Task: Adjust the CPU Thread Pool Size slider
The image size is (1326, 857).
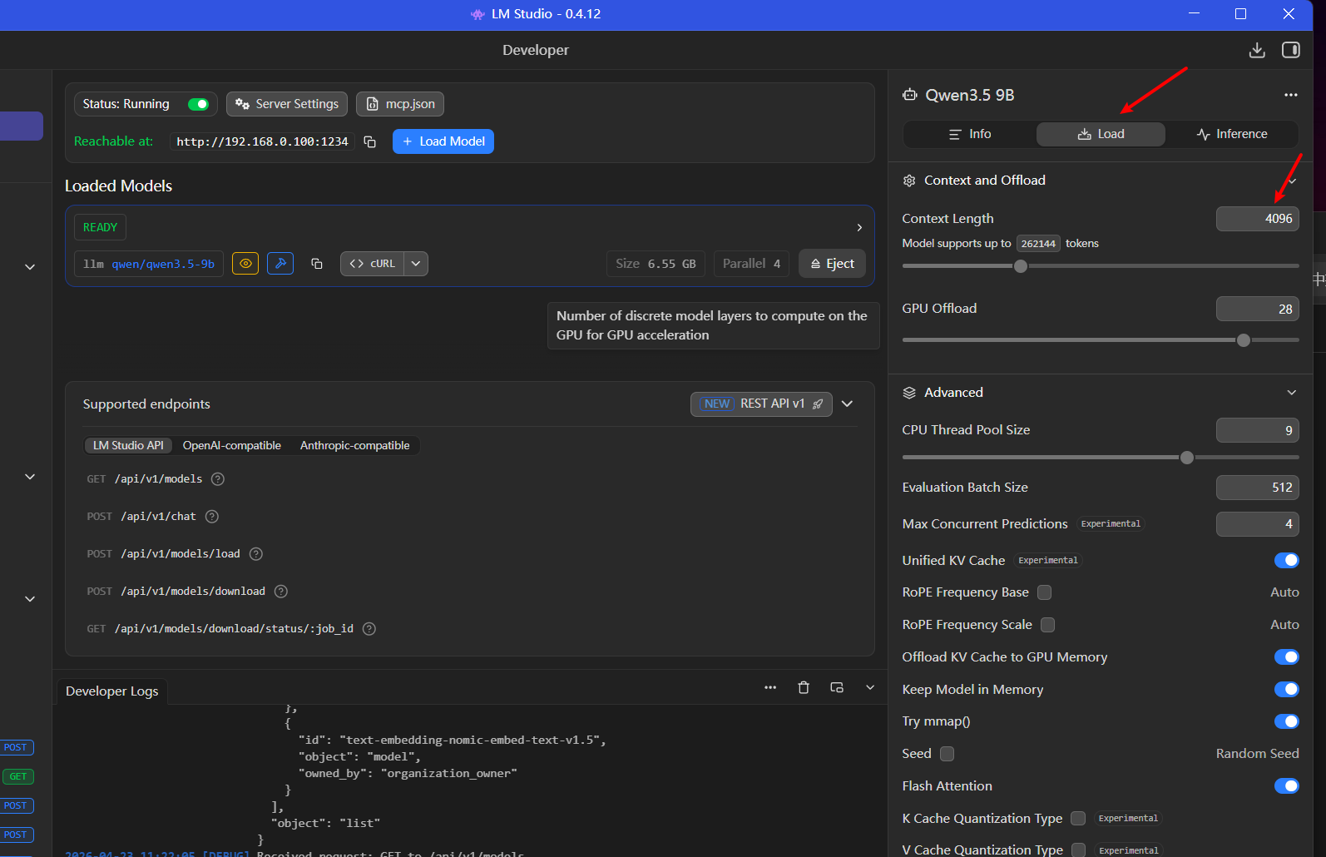Action: 1187,458
